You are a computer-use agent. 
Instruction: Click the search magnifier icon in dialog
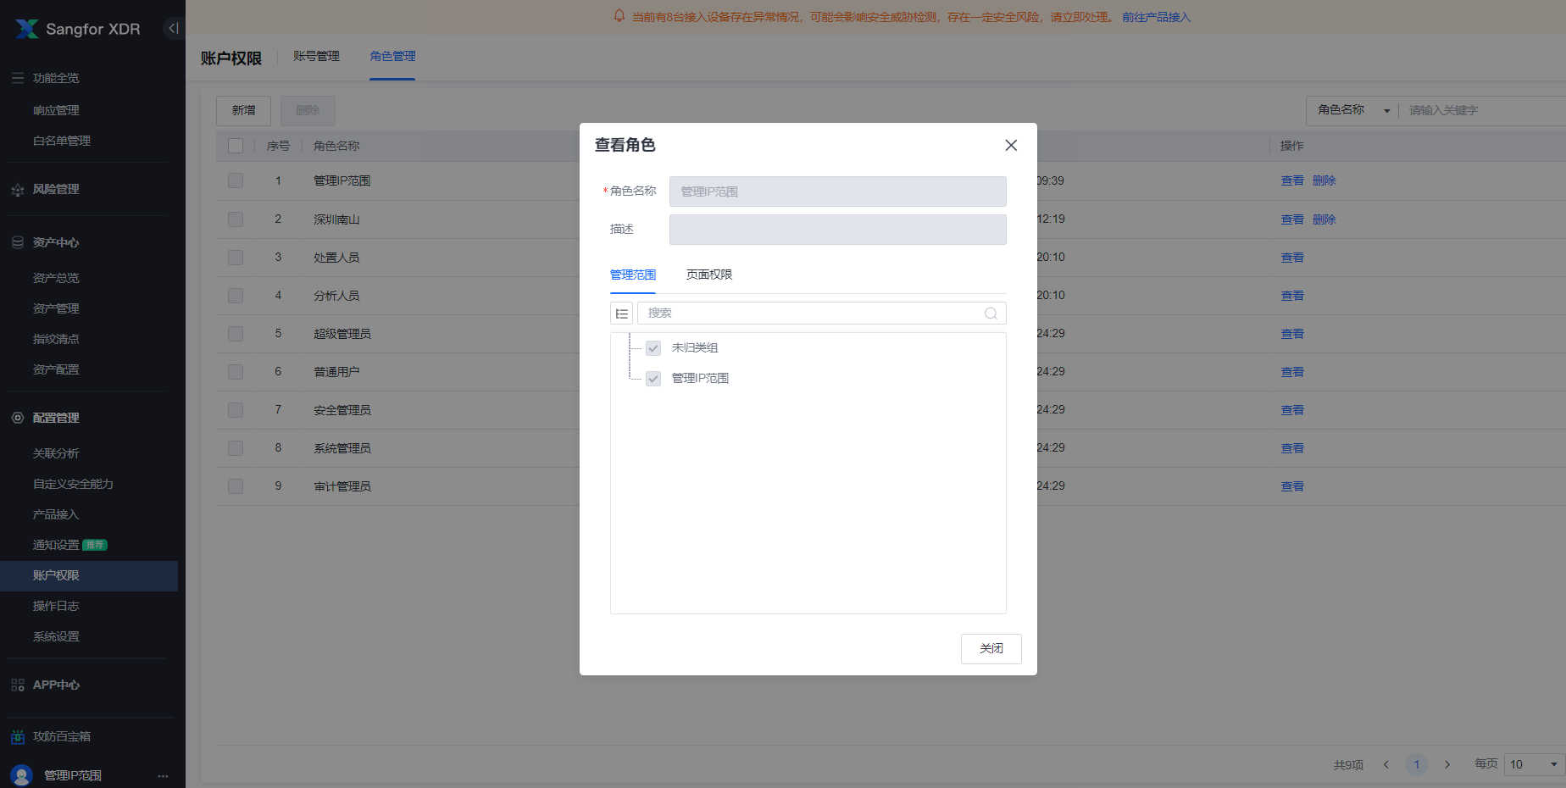pyautogui.click(x=991, y=314)
